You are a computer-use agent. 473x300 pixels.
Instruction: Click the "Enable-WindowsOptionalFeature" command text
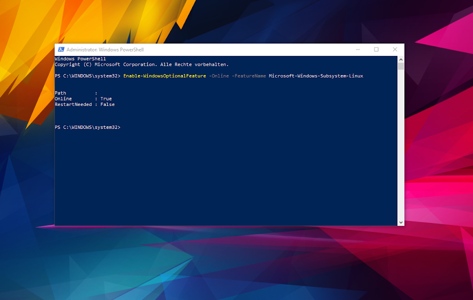click(164, 76)
